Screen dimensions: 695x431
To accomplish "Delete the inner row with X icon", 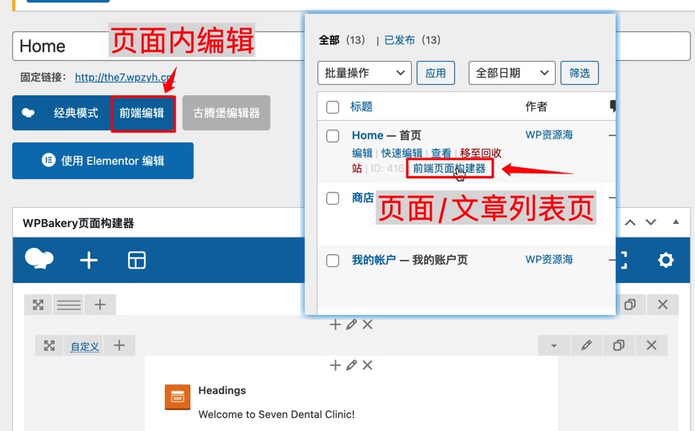I will pos(652,345).
